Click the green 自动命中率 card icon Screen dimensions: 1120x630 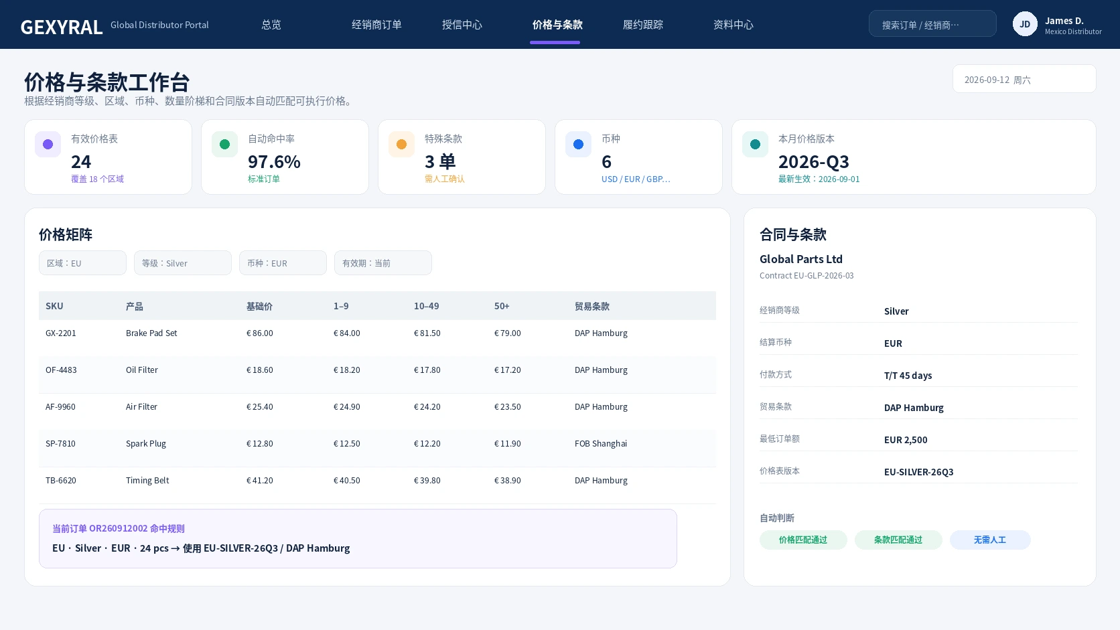(224, 144)
